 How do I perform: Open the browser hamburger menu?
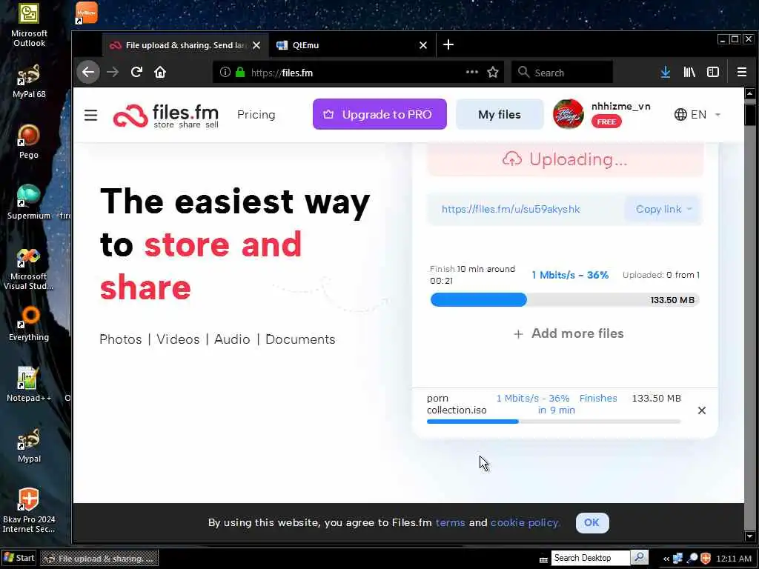(x=741, y=72)
